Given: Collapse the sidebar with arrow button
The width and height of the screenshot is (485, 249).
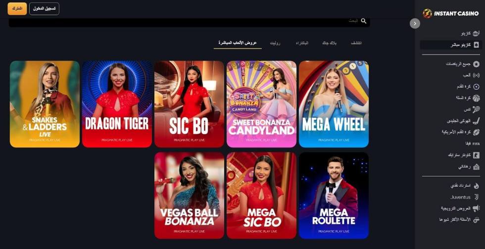Looking at the screenshot, I should coord(415,24).
